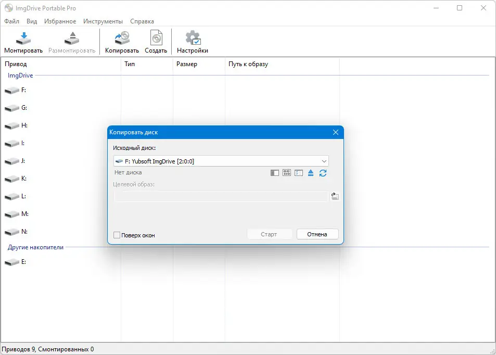Click the Другие накопители group heading
The width and height of the screenshot is (496, 355).
35,247
